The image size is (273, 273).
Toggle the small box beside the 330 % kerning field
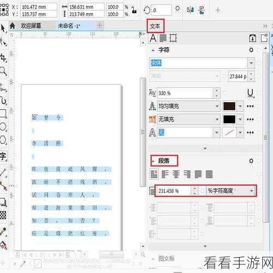(x=224, y=93)
